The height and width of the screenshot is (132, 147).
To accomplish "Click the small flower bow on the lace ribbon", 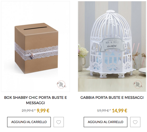I will (31, 55).
